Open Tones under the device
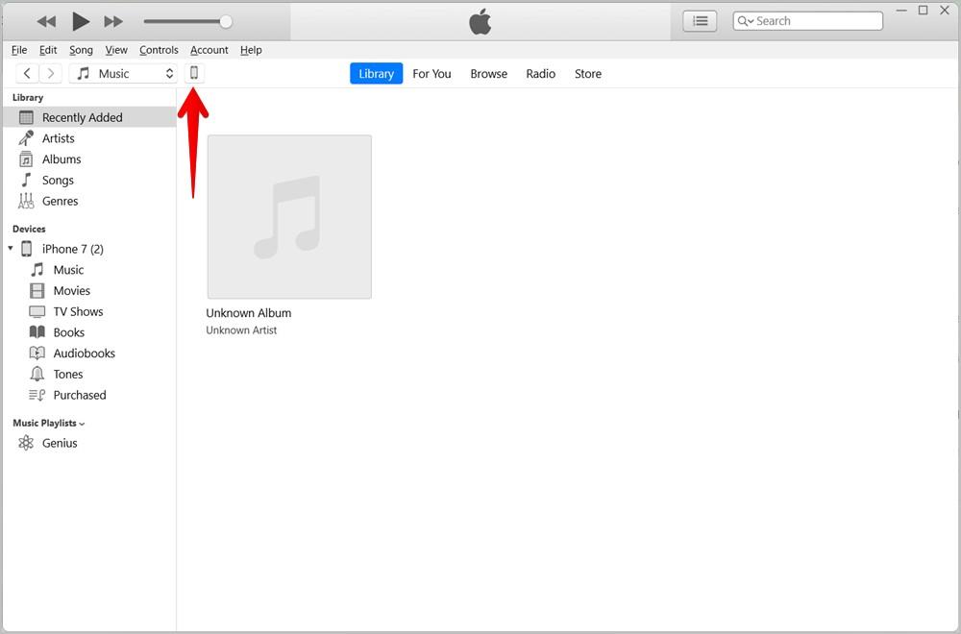This screenshot has width=961, height=634. 89,374
